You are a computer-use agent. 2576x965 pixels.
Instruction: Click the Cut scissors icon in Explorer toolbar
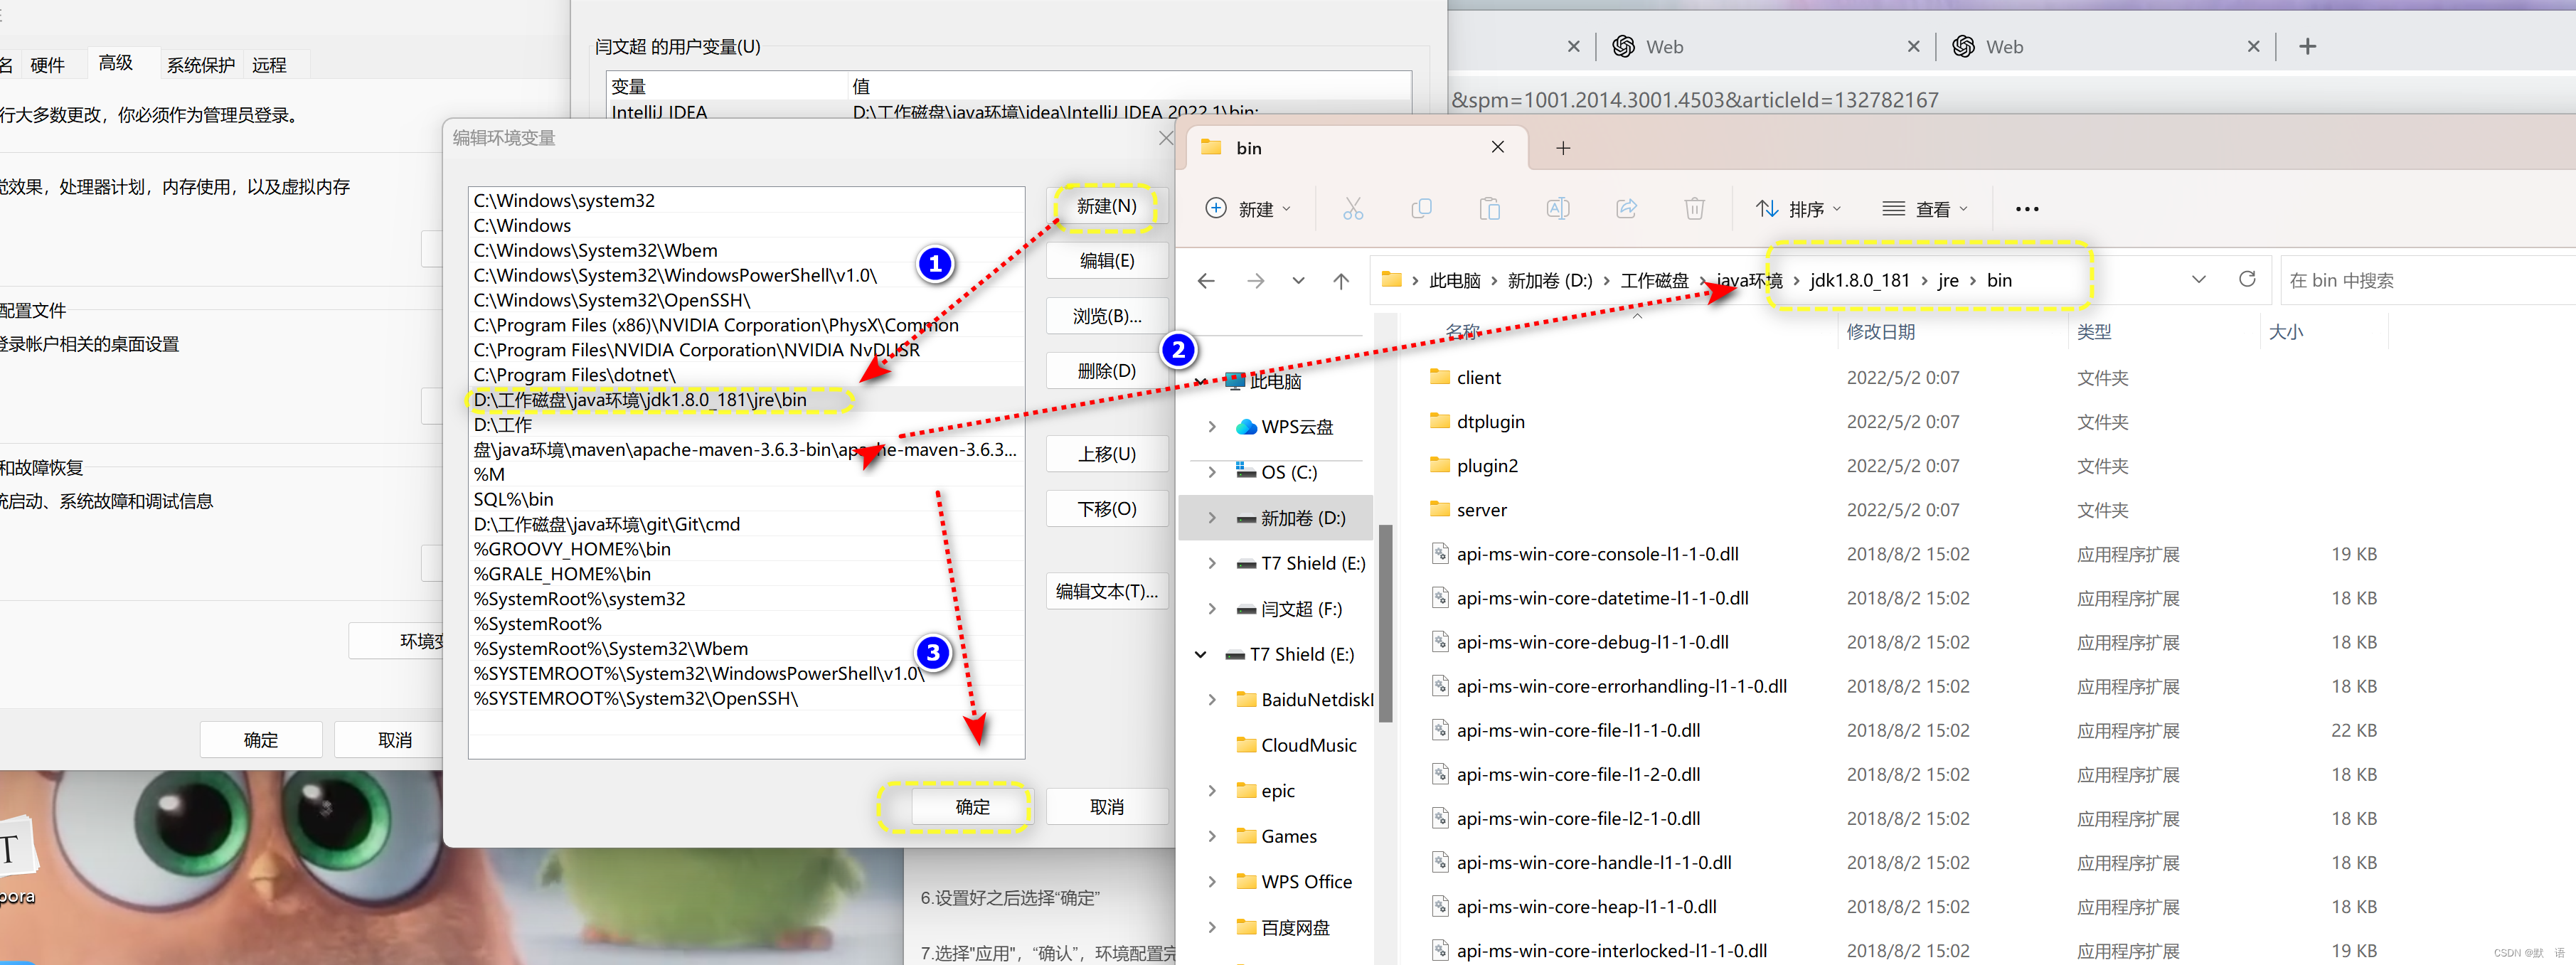(1353, 208)
